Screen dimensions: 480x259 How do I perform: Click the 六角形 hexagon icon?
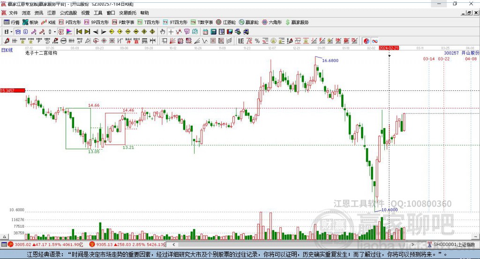tap(272, 22)
